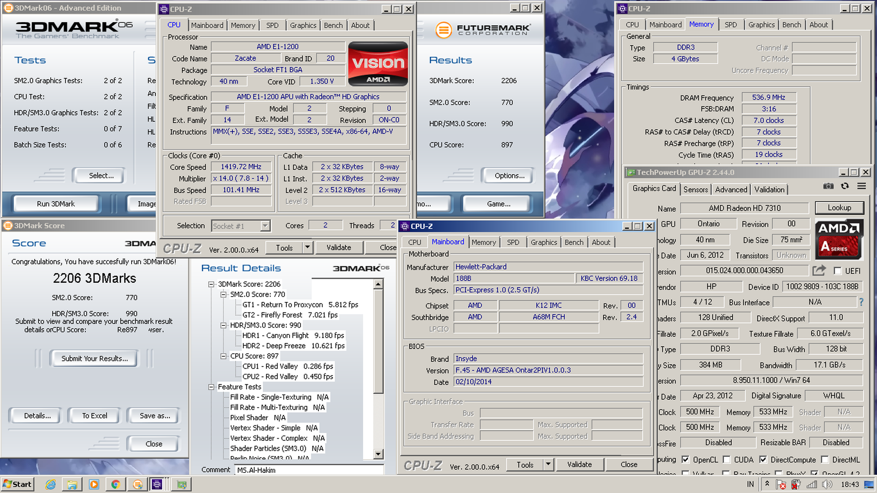Toggle the DirectML checkbox
877x493 pixels.
(x=824, y=460)
